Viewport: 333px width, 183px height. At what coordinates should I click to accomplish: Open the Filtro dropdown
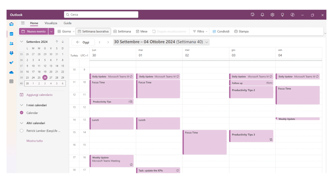[x=200, y=32]
